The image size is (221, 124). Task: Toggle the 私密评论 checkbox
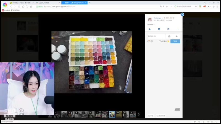tap(160, 41)
